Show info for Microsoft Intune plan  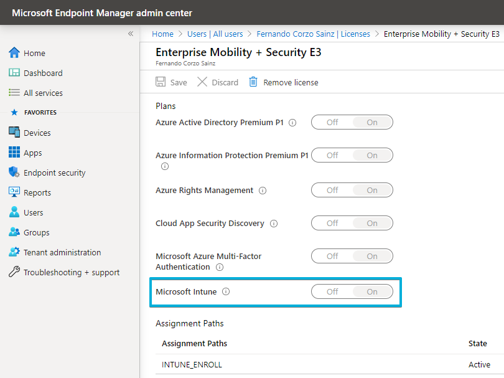pos(226,291)
